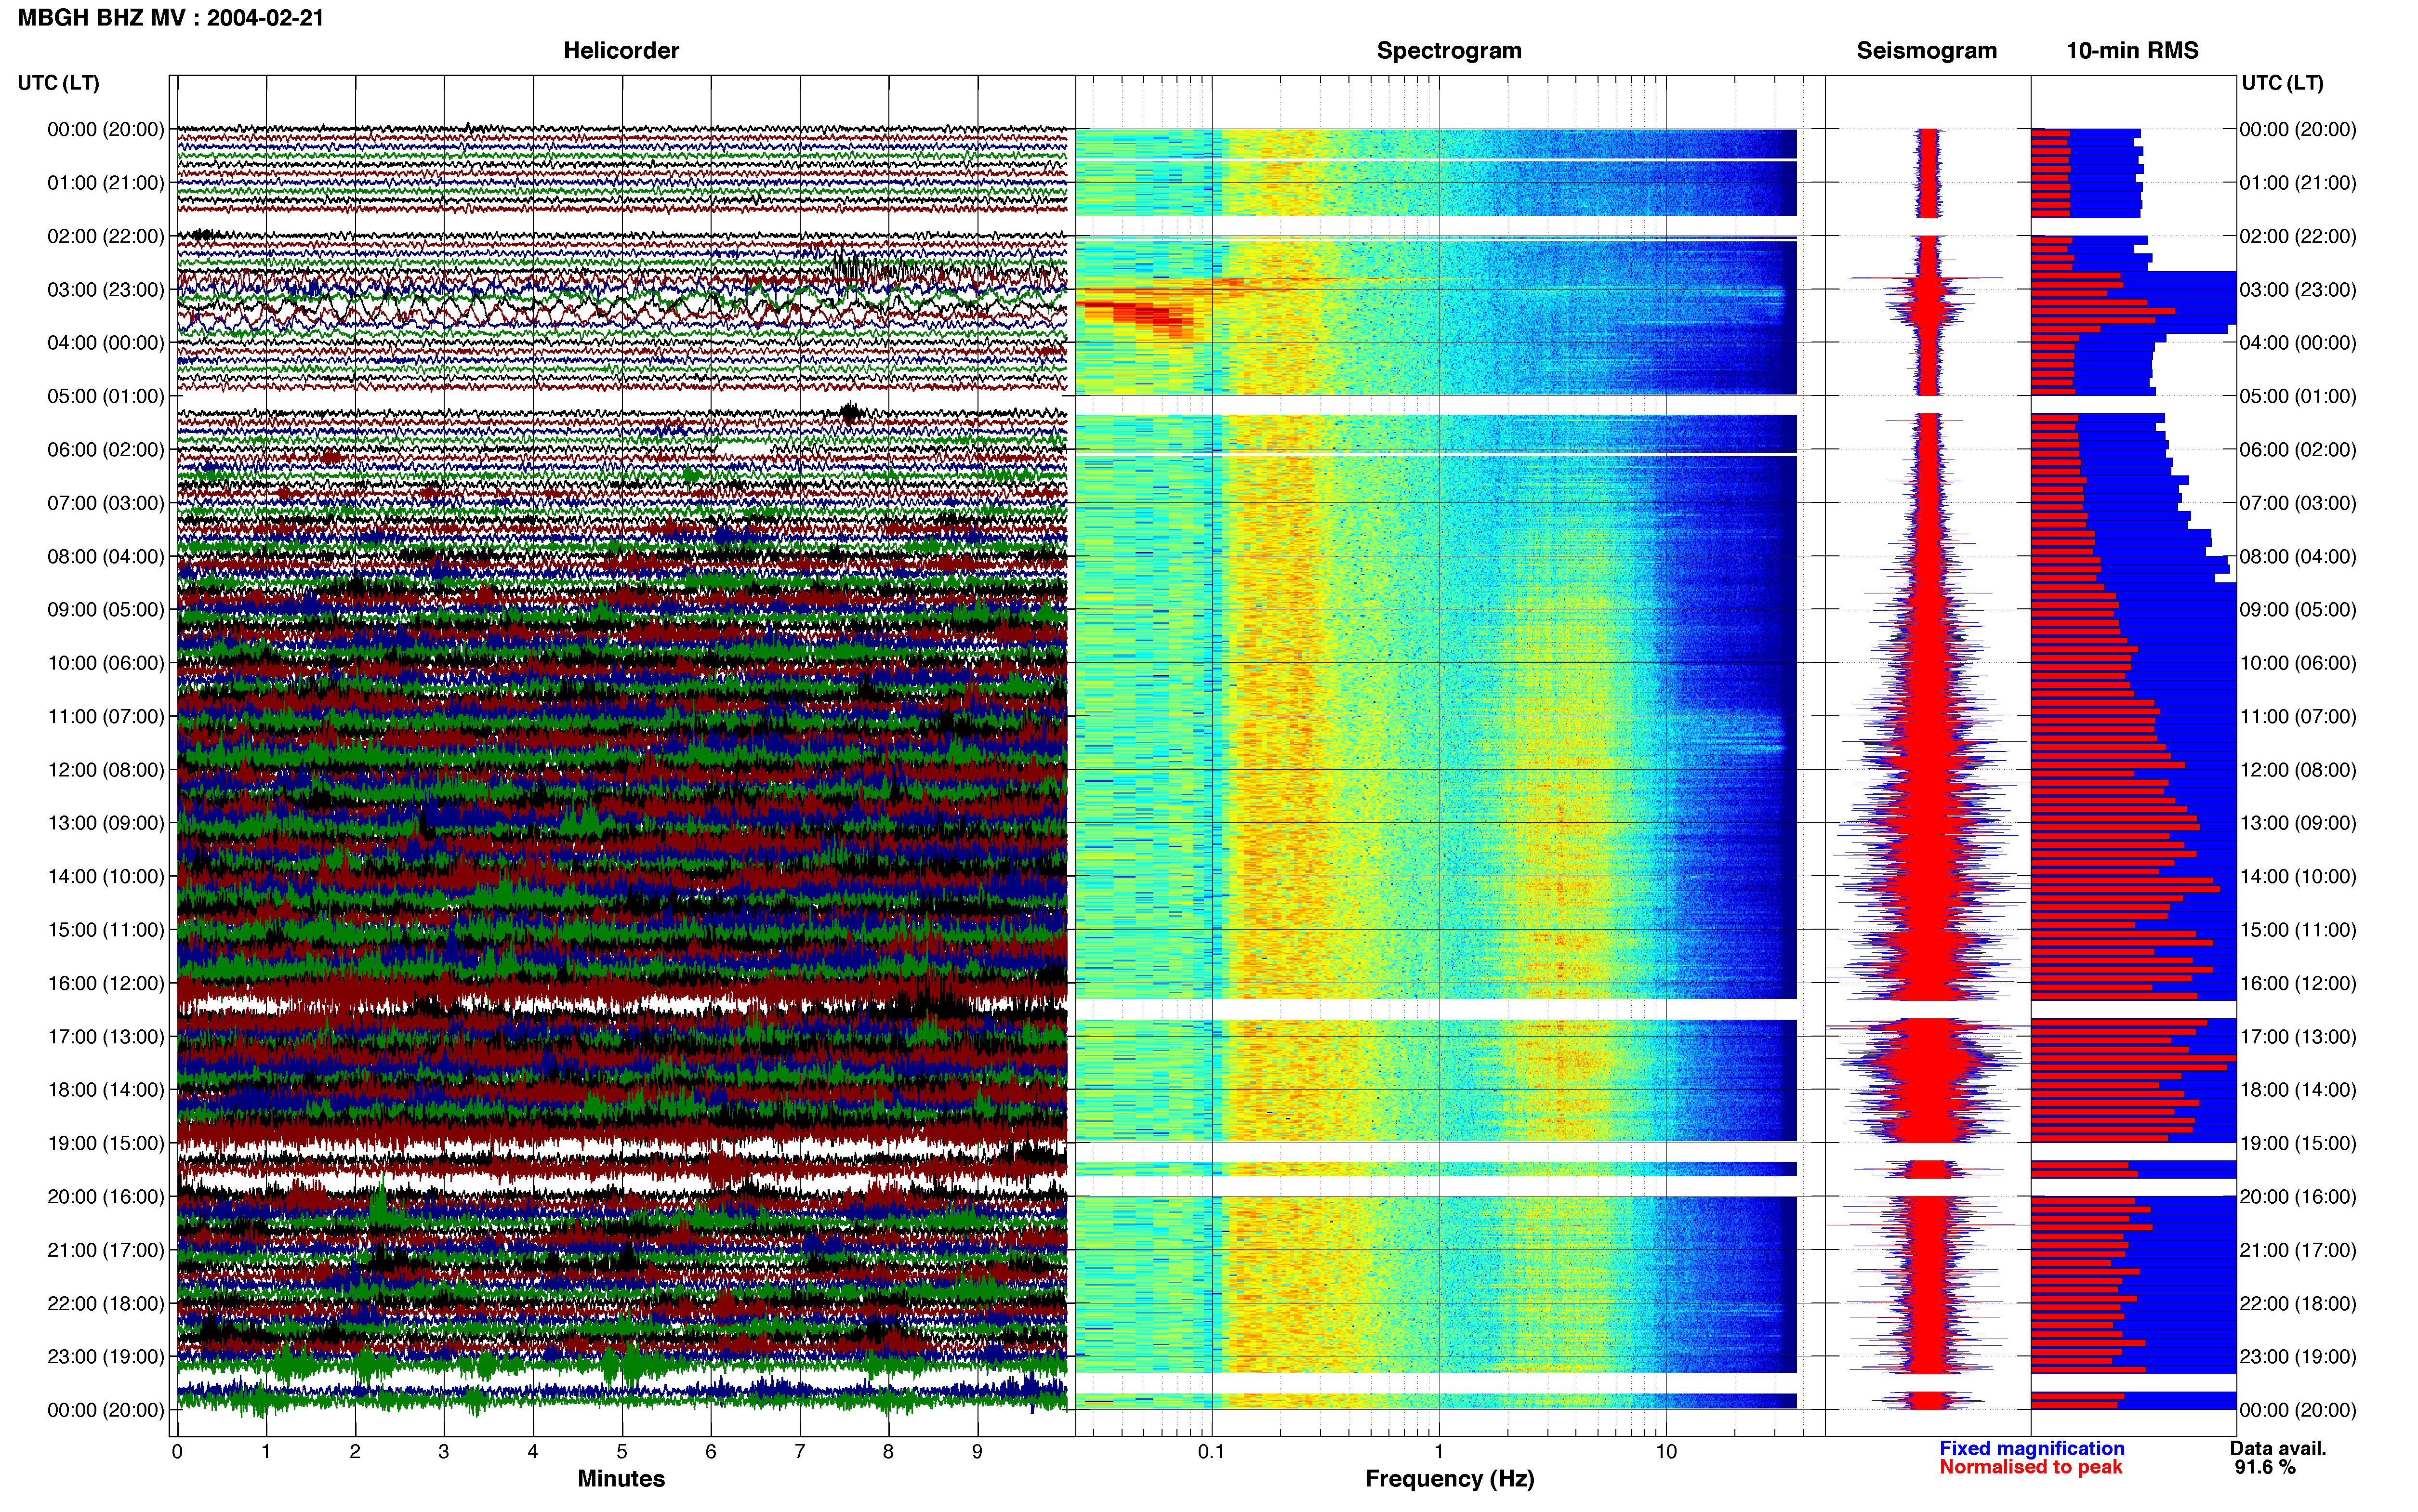Click the left time label '08:00 (04:00)'
Screen dimensions: 2418x1512
106,556
